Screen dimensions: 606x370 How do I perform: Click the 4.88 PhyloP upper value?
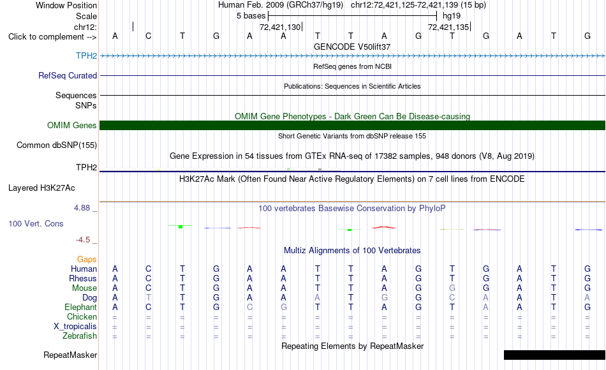[82, 208]
